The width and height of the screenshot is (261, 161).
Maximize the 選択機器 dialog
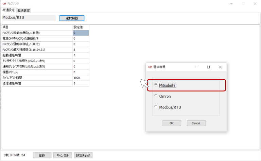208,67
